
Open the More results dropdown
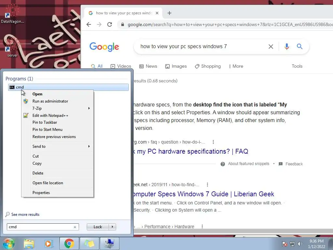click(236, 66)
